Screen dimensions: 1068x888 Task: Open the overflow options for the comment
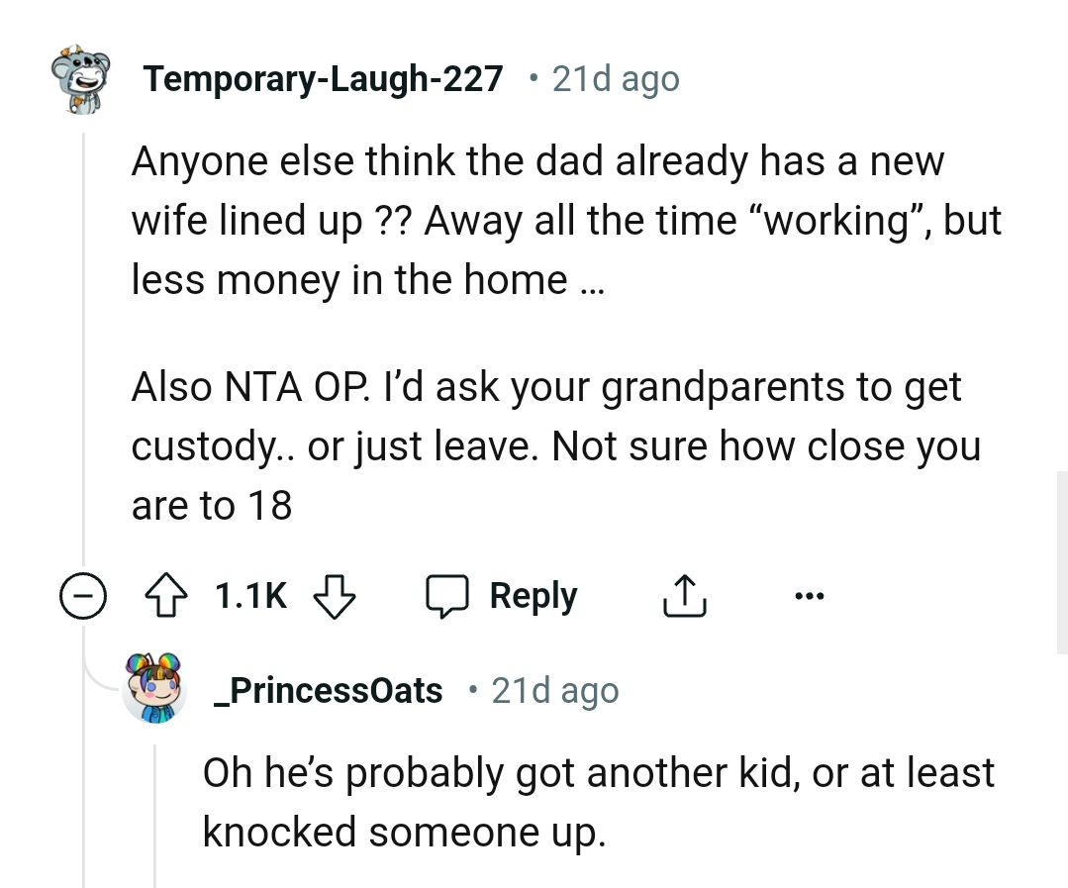[810, 595]
